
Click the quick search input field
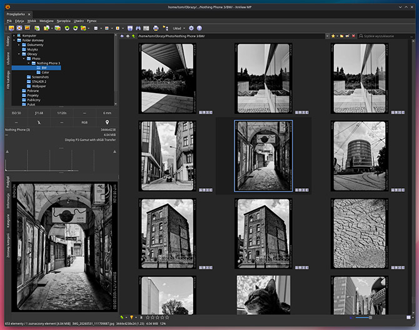point(385,36)
